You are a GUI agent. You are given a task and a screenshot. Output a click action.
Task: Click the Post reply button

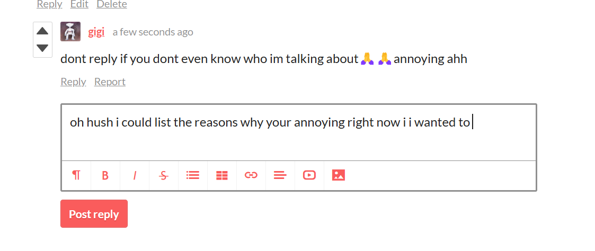tap(94, 214)
